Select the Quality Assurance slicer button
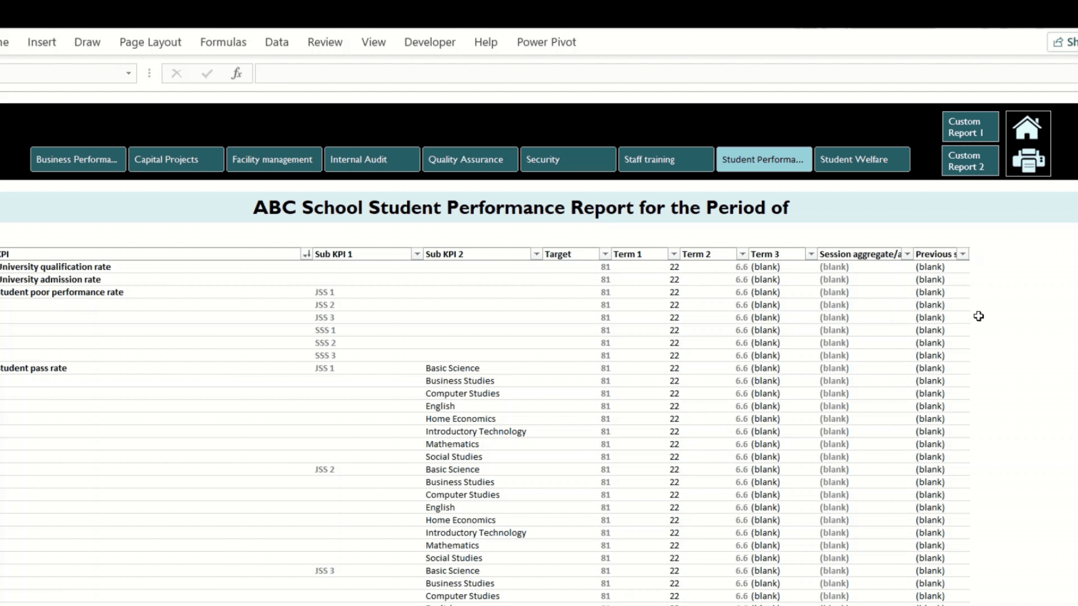 pyautogui.click(x=470, y=159)
